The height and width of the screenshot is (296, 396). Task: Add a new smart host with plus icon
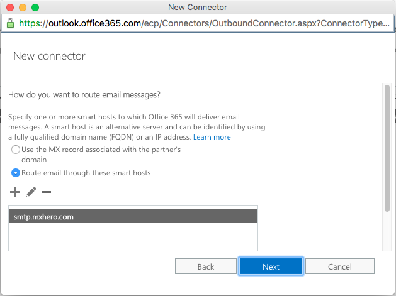point(14,192)
